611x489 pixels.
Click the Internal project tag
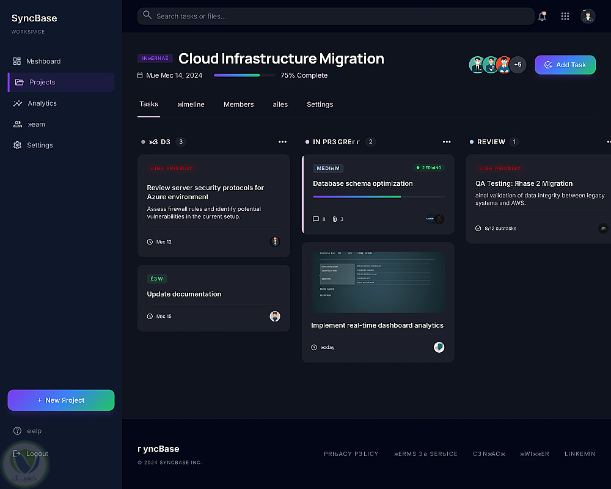pos(155,58)
